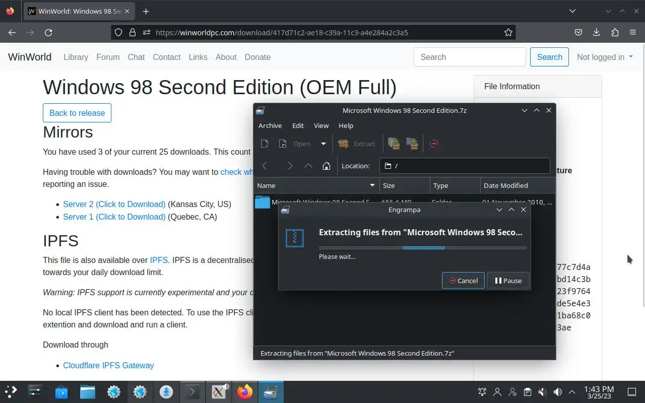Open the Cloudflare IPFS Gateway link
Screen dimensions: 645x403
(x=108, y=365)
